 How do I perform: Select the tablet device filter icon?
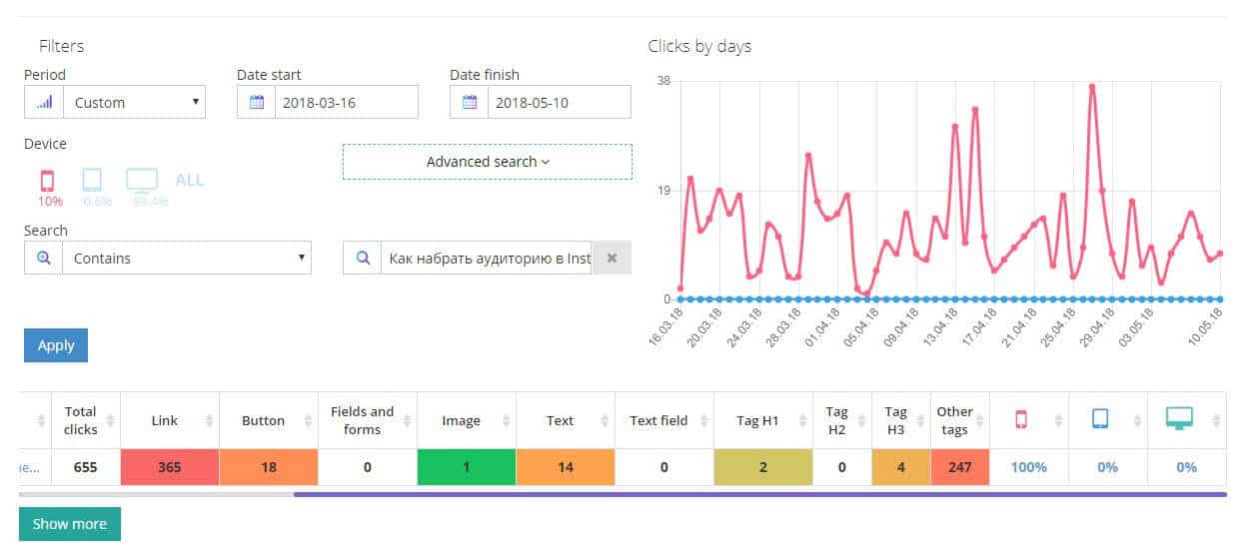[93, 180]
